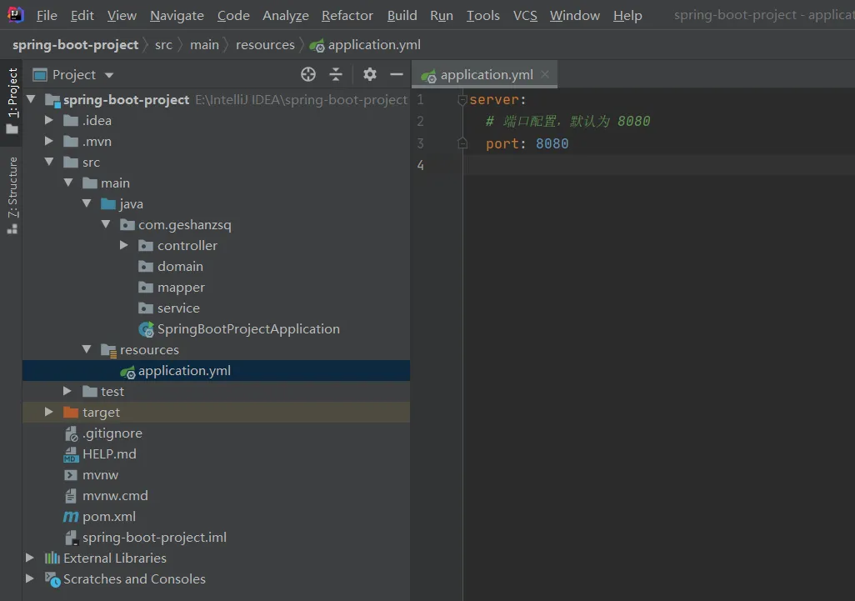
Task: Click src in the breadcrumb bar
Action: 163,45
